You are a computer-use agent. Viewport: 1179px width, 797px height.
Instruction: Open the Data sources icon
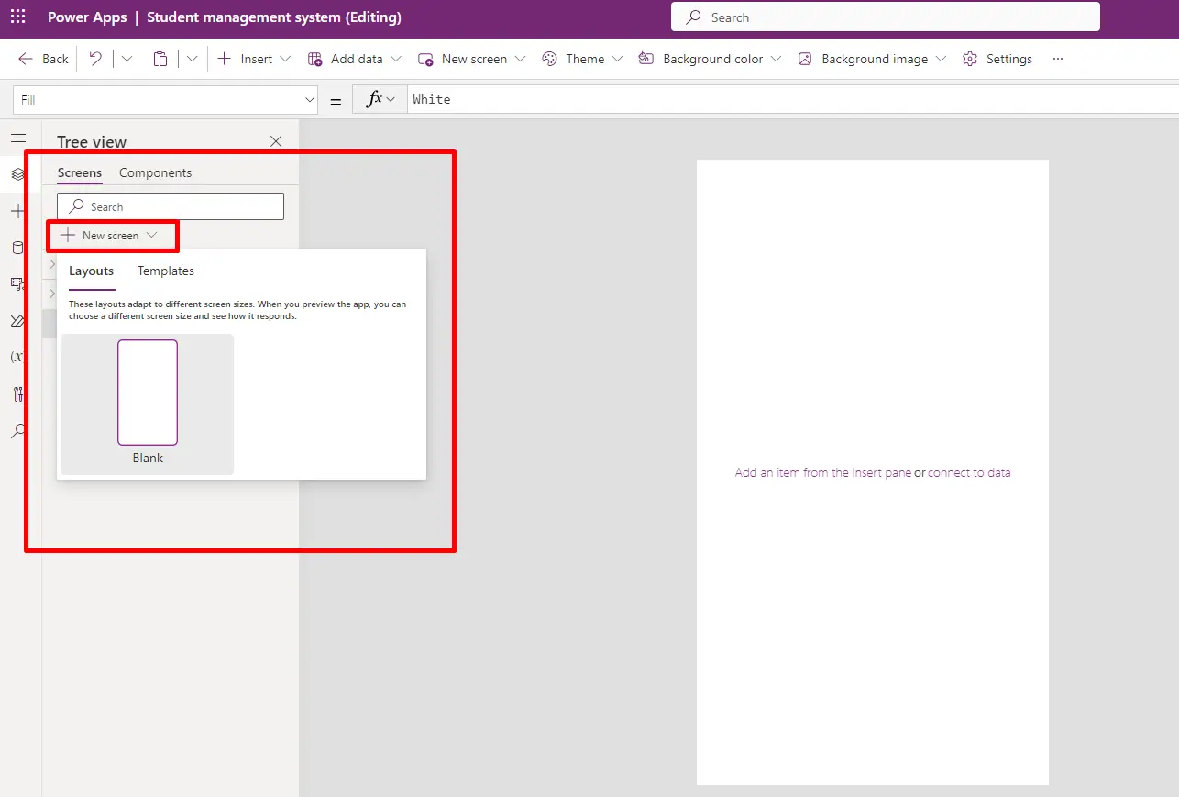pyautogui.click(x=17, y=247)
